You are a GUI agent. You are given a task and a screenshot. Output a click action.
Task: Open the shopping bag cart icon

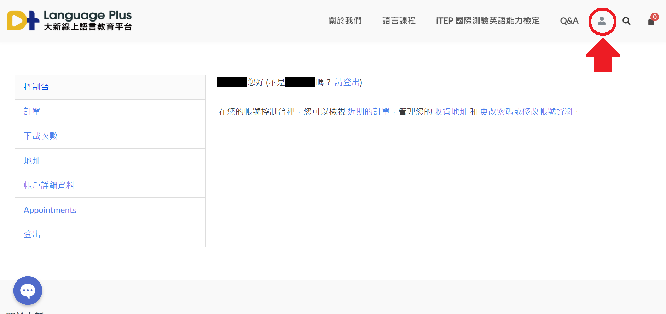pos(651,22)
